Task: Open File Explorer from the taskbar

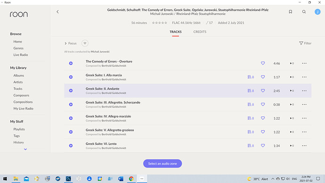Action: coord(16,179)
